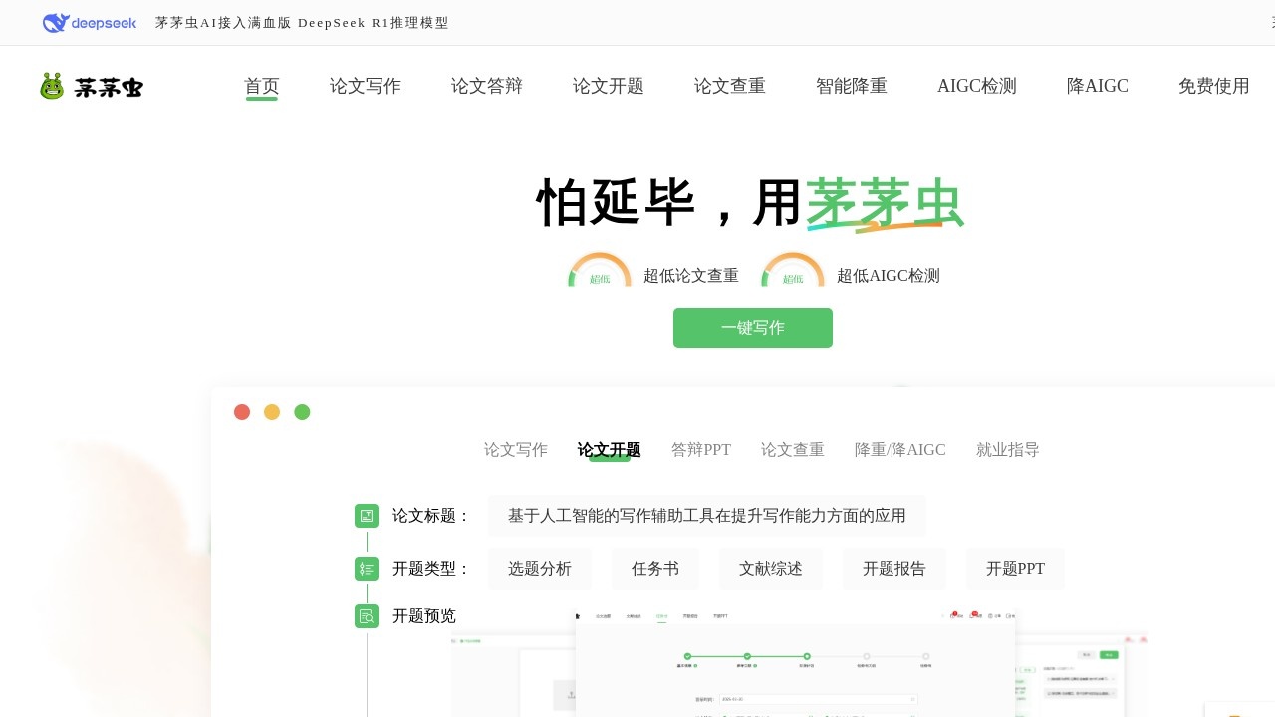Select the 论文开题 tab in demo panel
This screenshot has width=1275, height=717.
pos(610,450)
